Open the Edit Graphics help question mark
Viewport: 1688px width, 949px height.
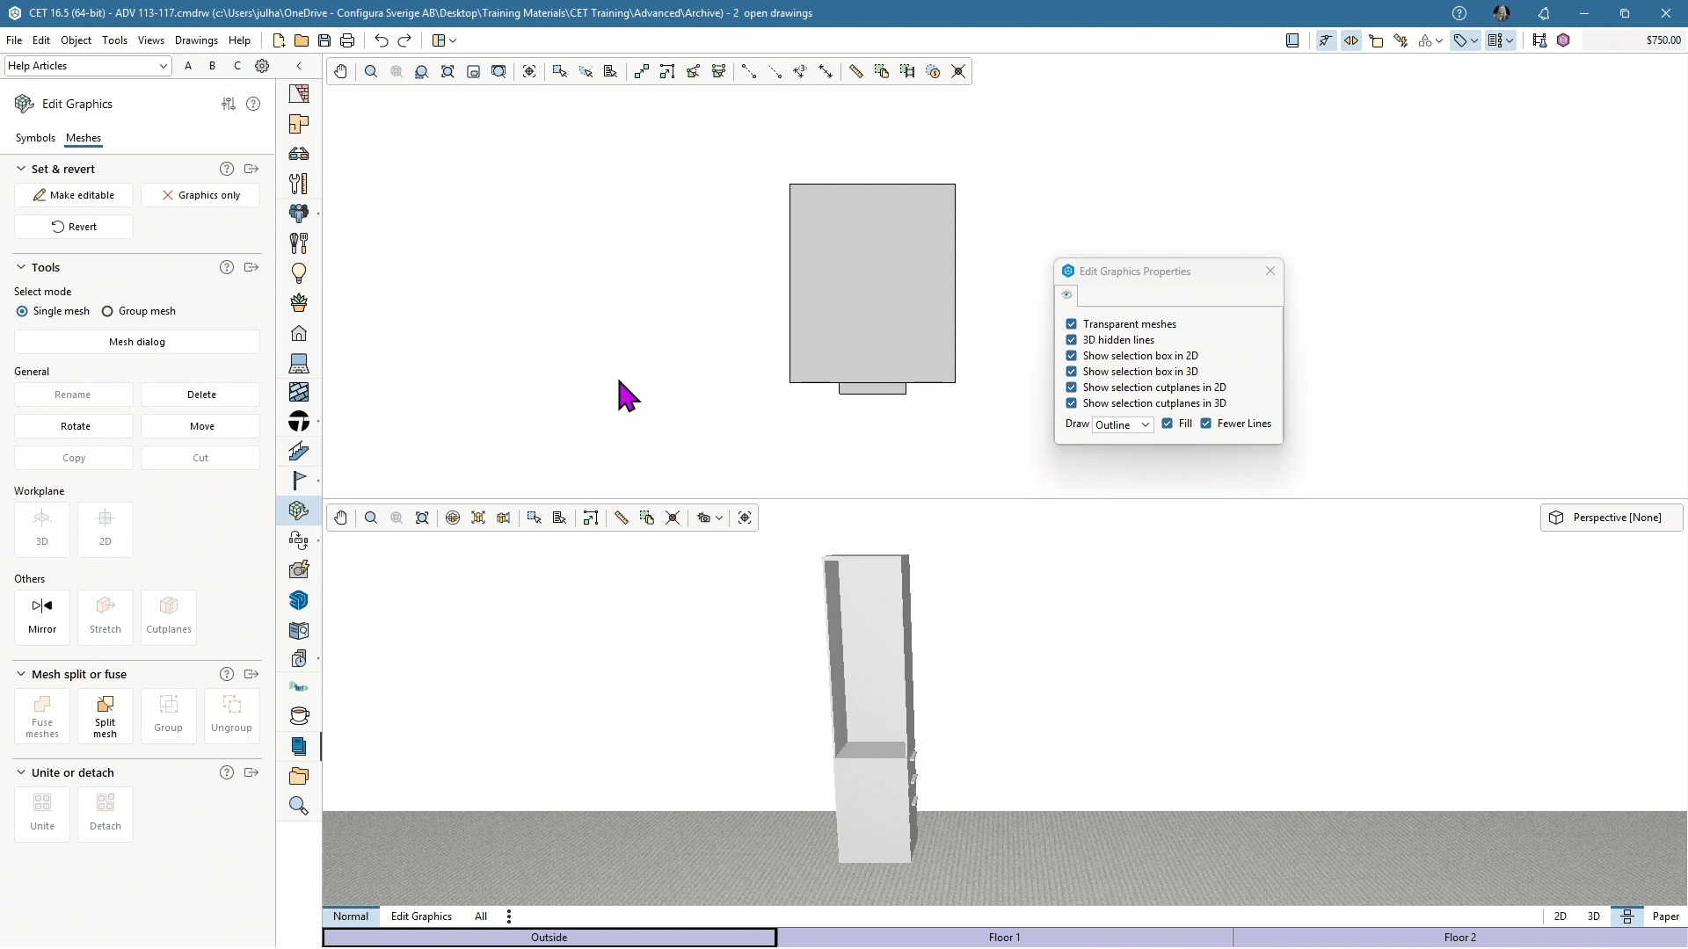(x=253, y=104)
